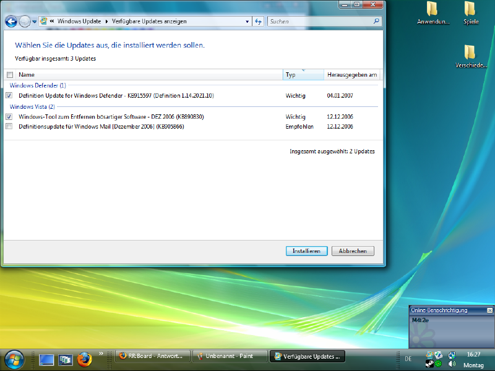Click the breadcrumb arrow after Windows Update
Image resolution: width=495 pixels, height=371 pixels.
click(106, 22)
